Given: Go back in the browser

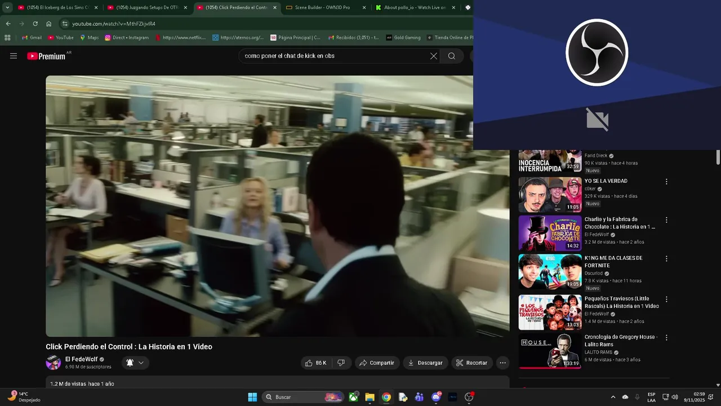Looking at the screenshot, I should pos(8,24).
